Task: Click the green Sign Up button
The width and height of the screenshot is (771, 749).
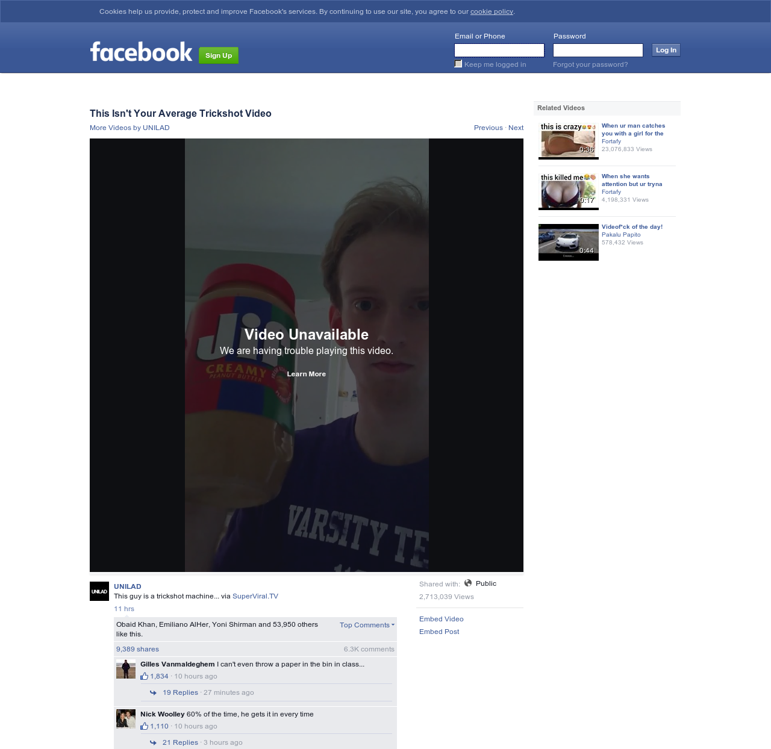Action: (x=219, y=55)
